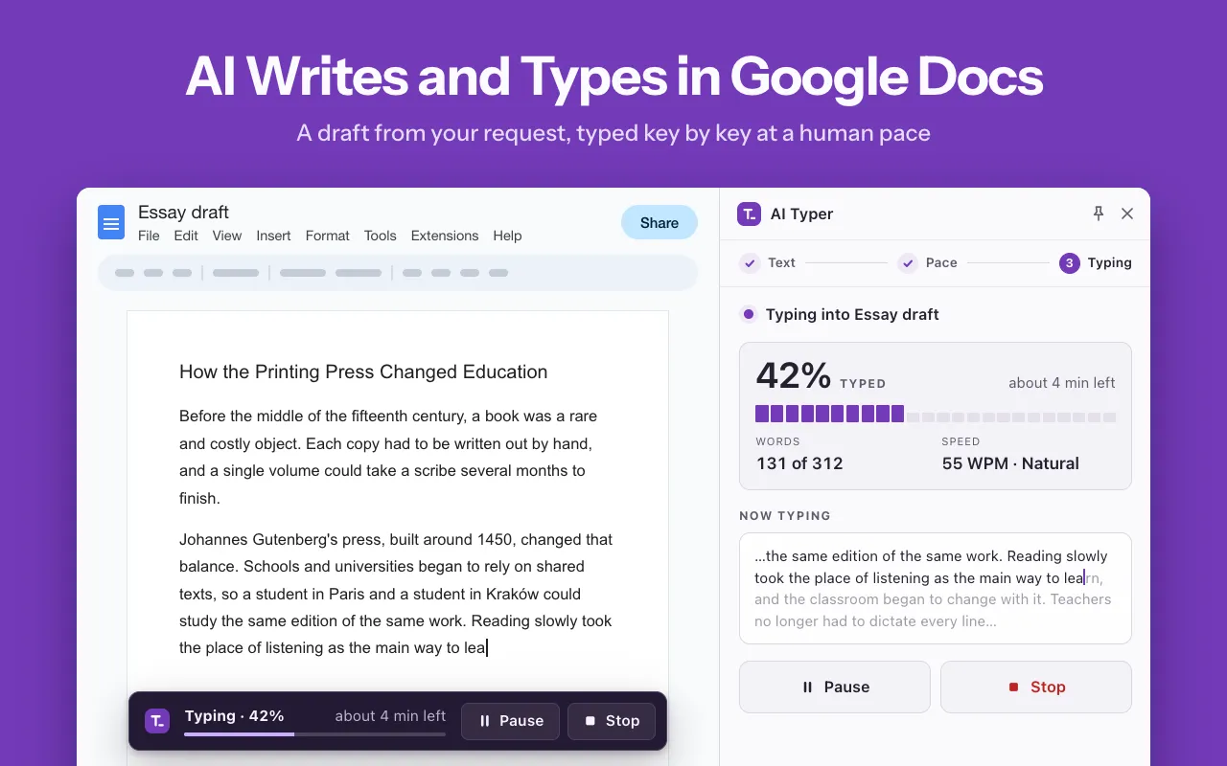
Task: Open the Format menu
Action: [x=328, y=236]
